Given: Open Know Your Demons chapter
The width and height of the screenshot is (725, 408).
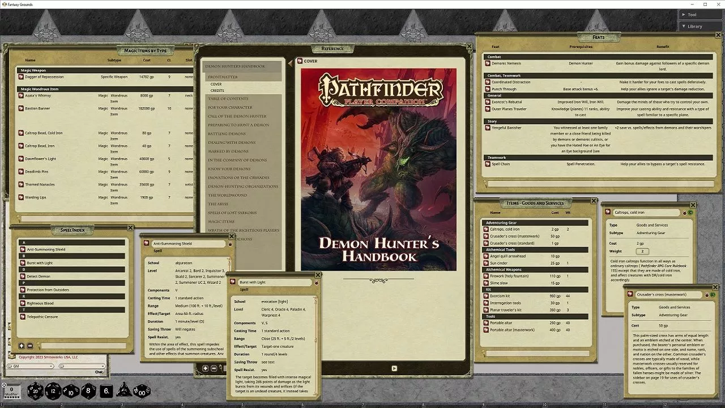Looking at the screenshot, I should pos(229,169).
